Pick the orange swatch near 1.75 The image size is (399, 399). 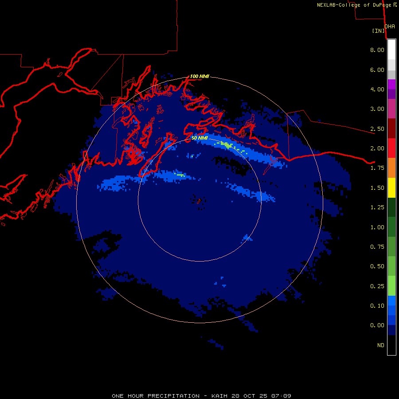click(391, 168)
